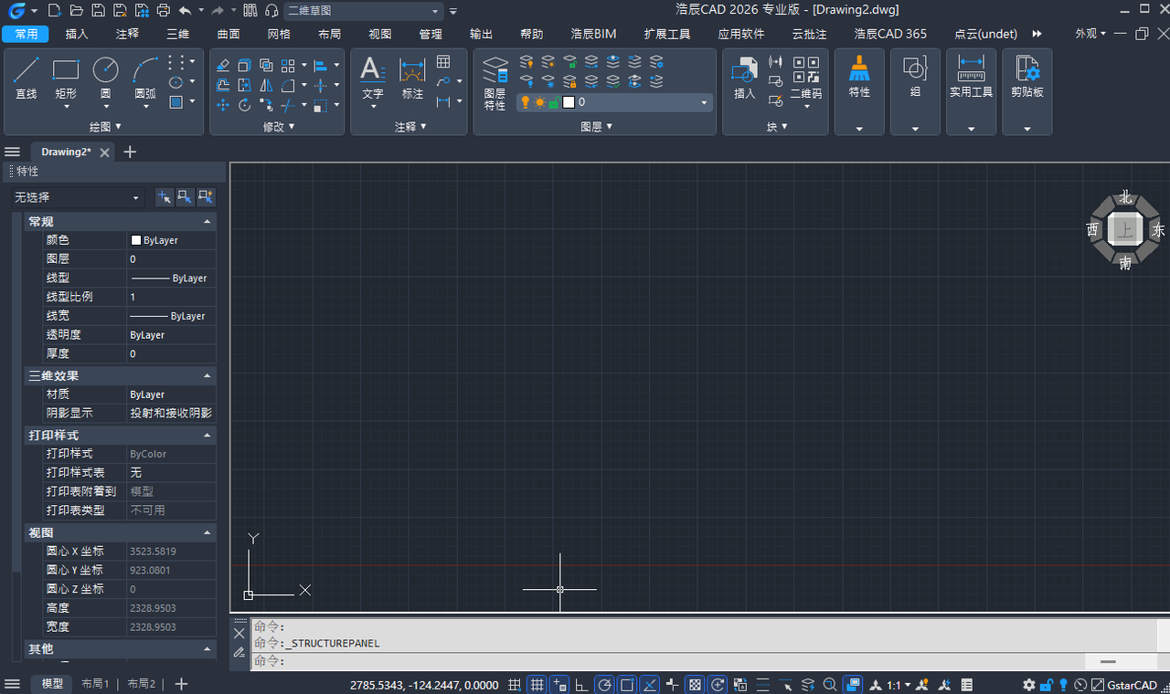This screenshot has height=694, width=1170.
Task: Click the Quick Select icon in properties panel
Action: coord(206,196)
